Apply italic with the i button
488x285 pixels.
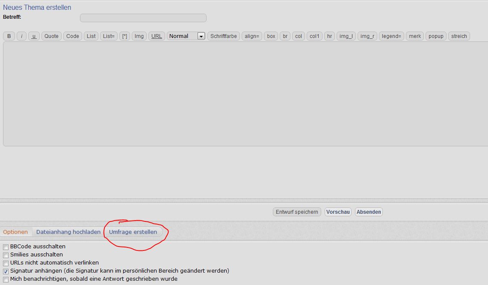pos(21,36)
